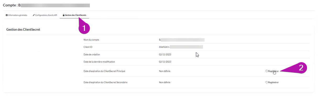Click the lock icon on Gestion des ClientSecrets

[63, 15]
